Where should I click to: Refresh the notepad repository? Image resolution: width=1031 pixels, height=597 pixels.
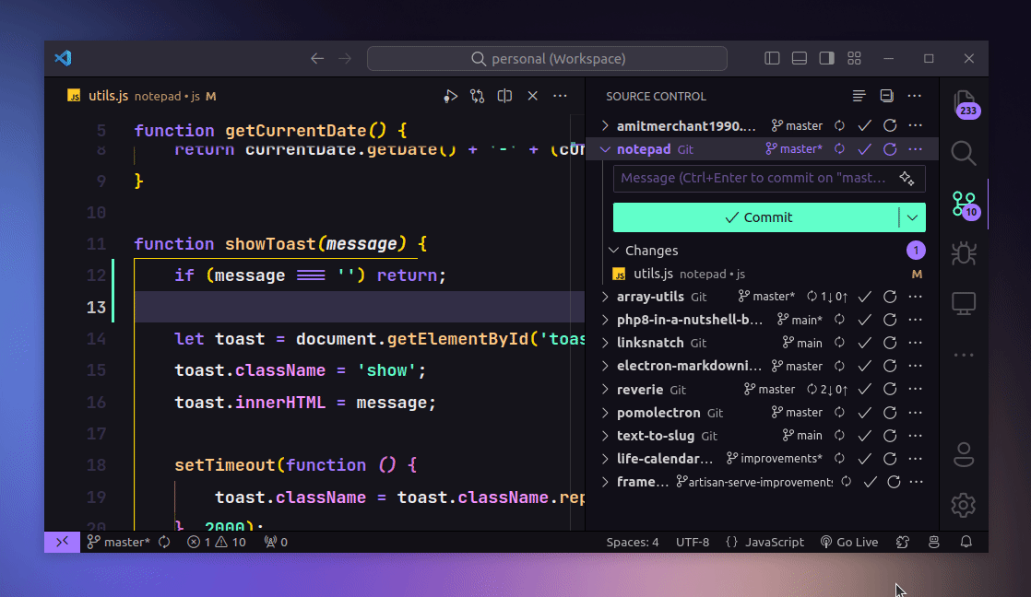pos(888,148)
